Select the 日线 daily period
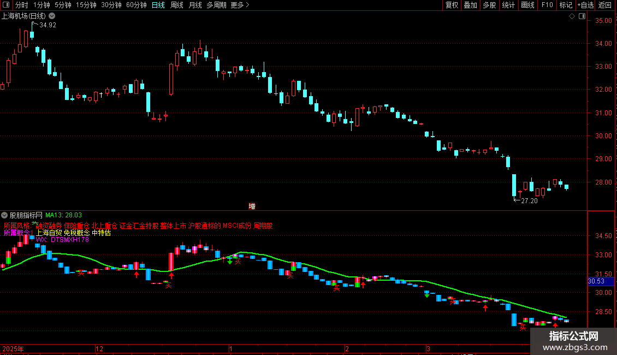The width and height of the screenshot is (617, 355). click(158, 5)
